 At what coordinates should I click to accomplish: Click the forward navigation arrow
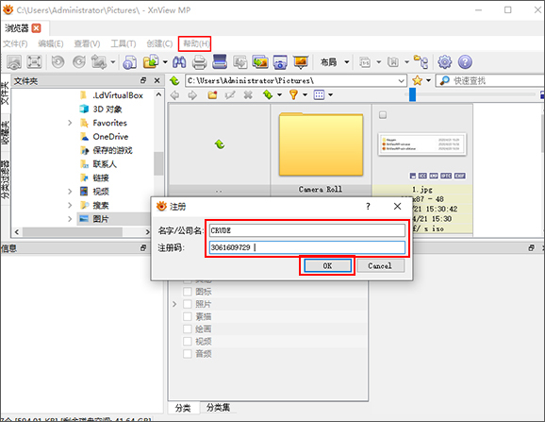(192, 95)
